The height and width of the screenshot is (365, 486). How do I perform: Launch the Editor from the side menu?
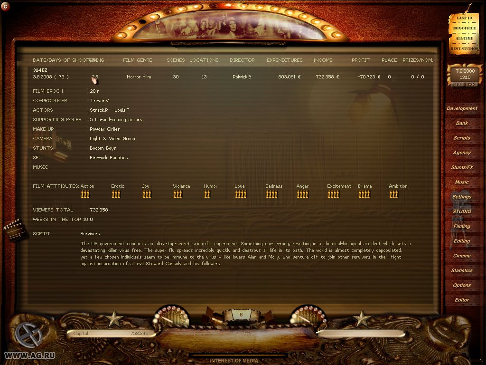coord(462,300)
